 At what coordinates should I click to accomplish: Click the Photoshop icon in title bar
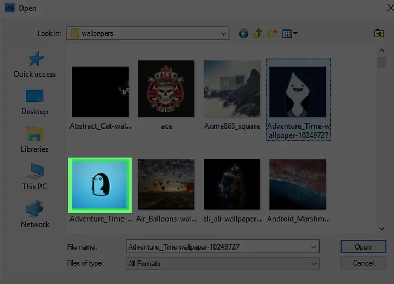10,8
